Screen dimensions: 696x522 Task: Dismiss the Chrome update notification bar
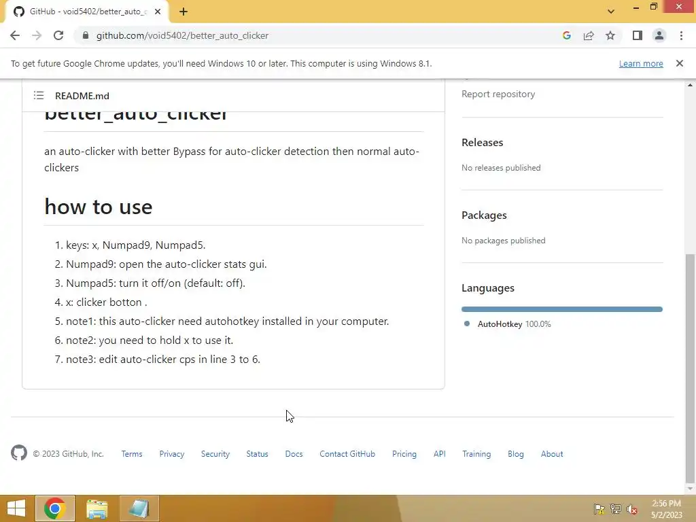click(x=679, y=63)
